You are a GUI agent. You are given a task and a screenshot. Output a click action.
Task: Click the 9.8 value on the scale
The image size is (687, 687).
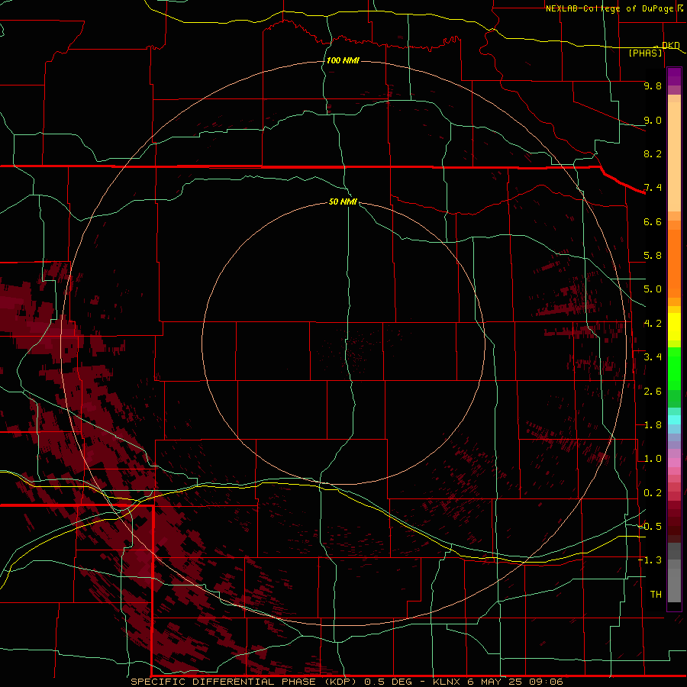pyautogui.click(x=653, y=85)
